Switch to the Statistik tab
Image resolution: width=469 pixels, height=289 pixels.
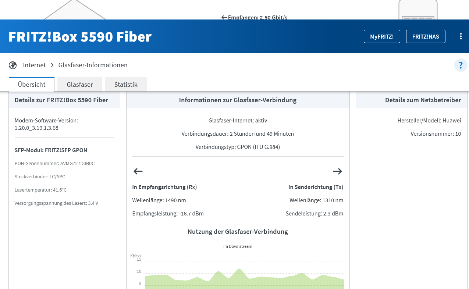pos(126,84)
